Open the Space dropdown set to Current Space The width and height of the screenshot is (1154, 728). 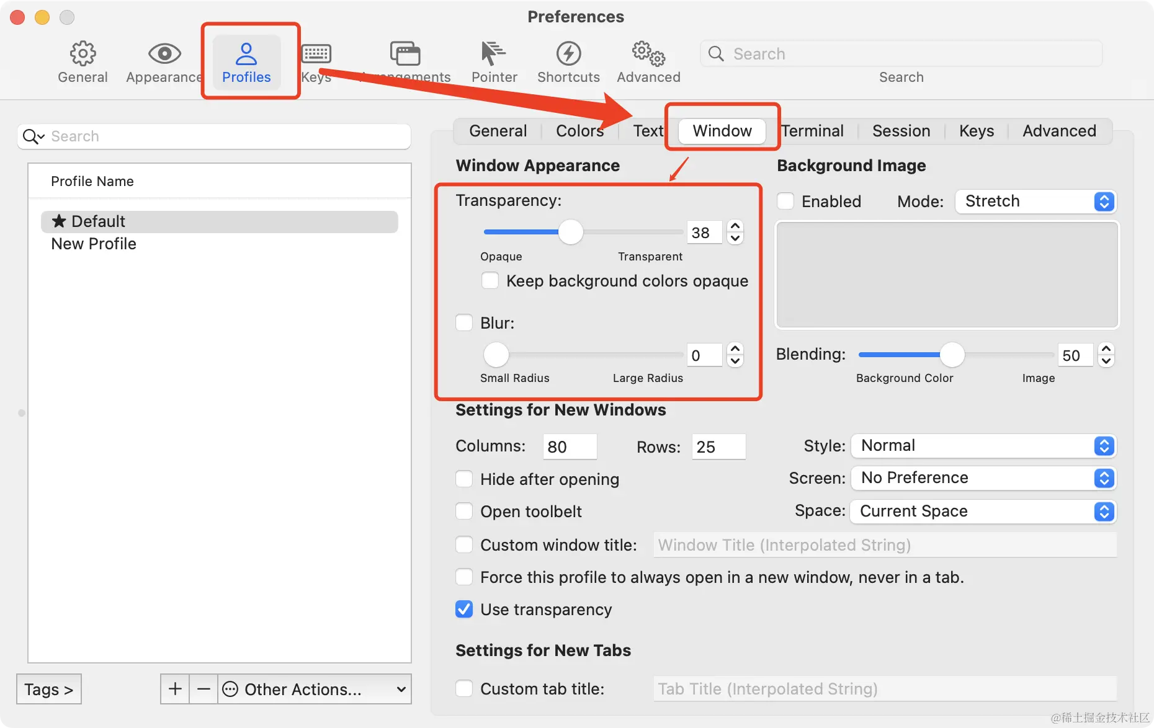pyautogui.click(x=983, y=512)
